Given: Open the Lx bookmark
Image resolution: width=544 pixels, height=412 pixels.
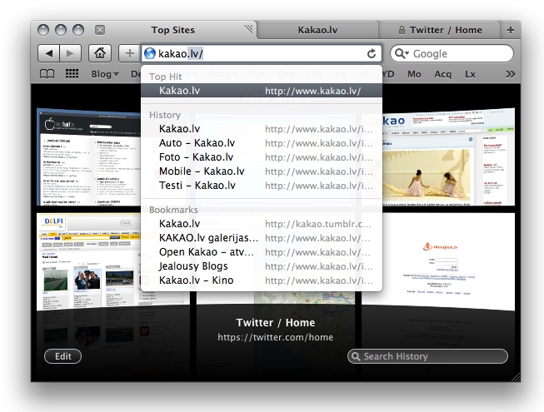Looking at the screenshot, I should point(470,74).
